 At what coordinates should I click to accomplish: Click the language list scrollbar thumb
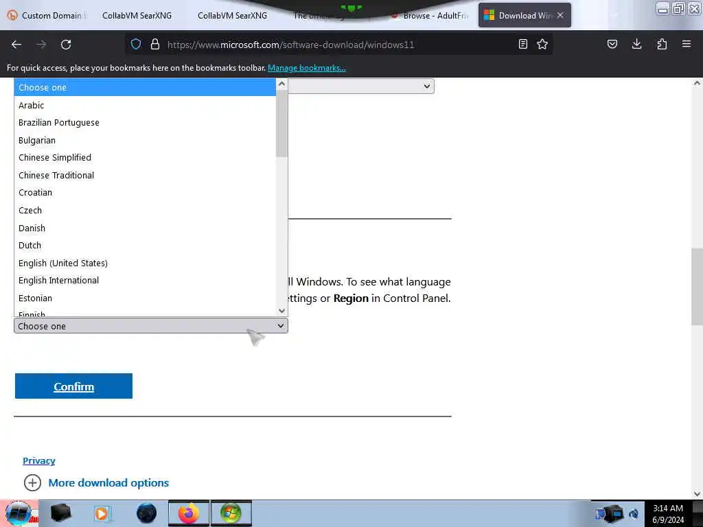(x=281, y=124)
